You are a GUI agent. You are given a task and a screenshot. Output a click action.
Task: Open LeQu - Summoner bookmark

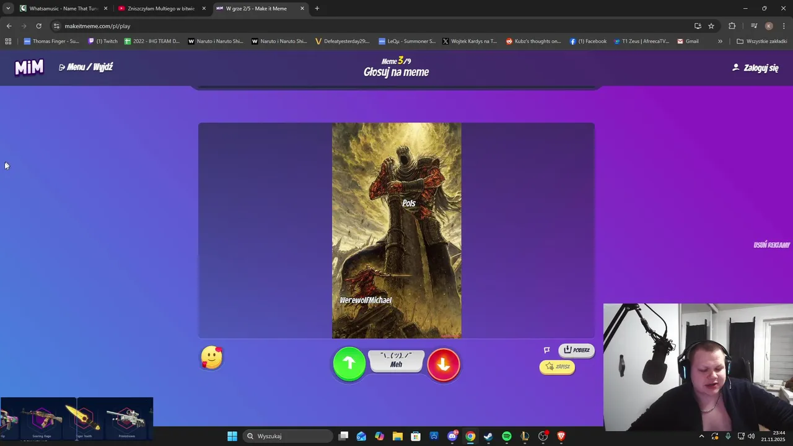coord(407,42)
